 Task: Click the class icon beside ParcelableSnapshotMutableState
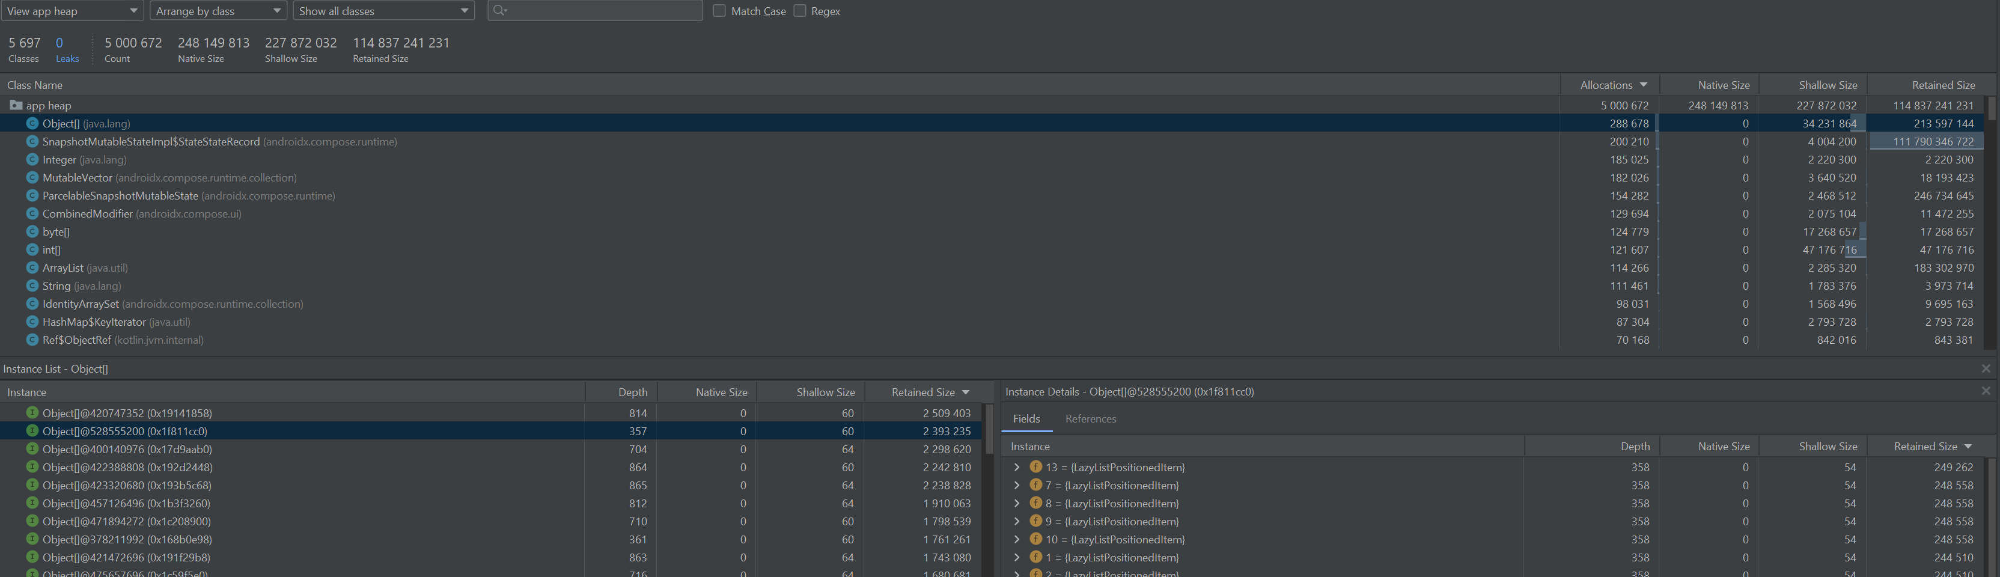tap(32, 196)
